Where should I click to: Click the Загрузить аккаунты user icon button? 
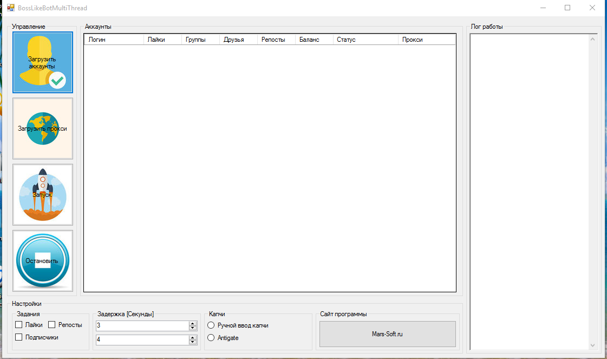click(43, 62)
